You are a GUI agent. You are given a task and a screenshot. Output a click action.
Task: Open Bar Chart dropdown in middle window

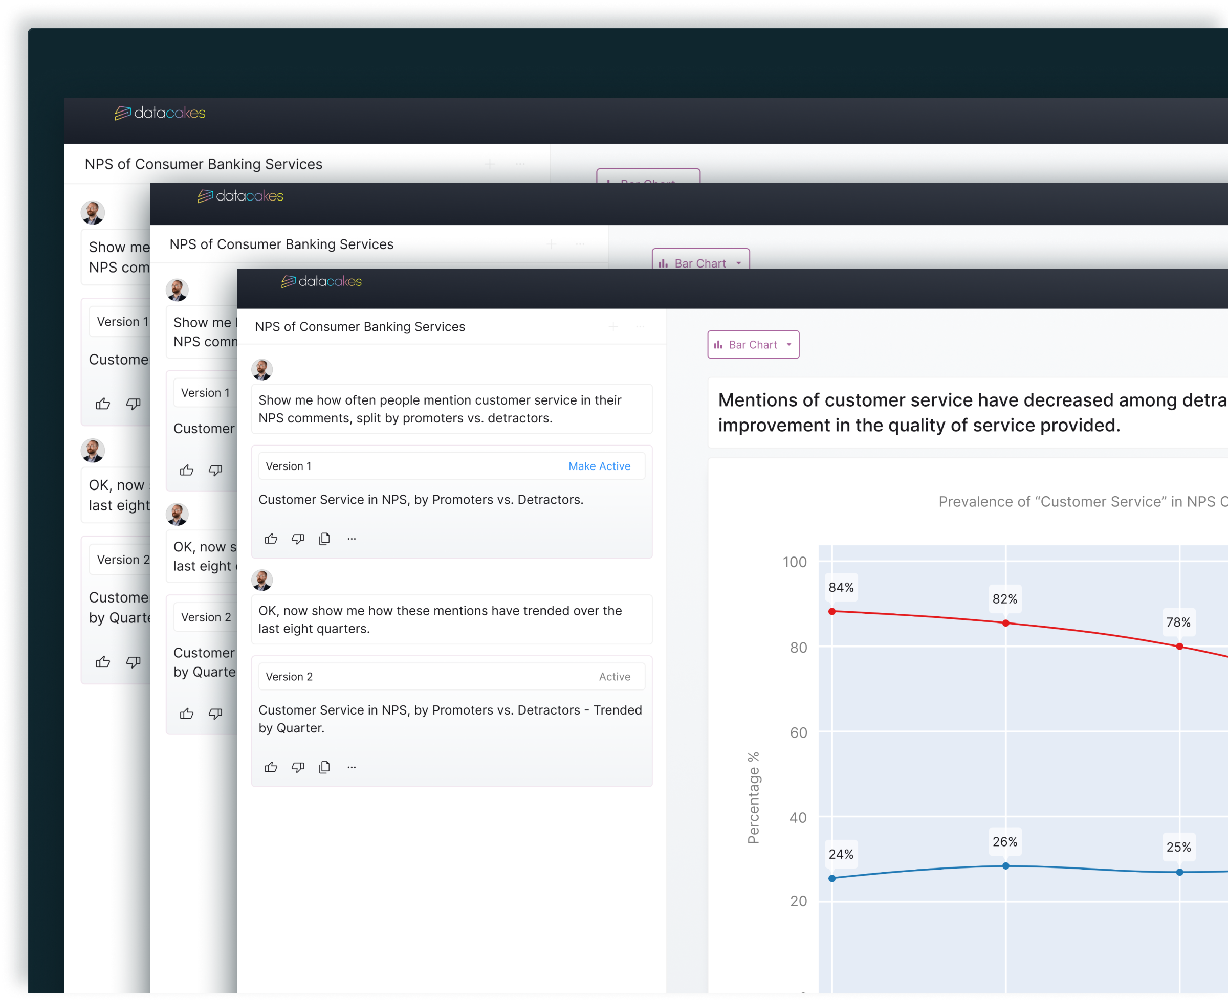(700, 262)
